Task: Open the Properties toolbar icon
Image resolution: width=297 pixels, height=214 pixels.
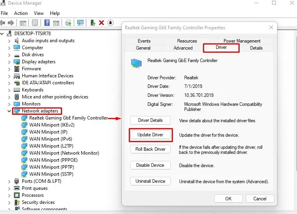Action: coord(35,23)
